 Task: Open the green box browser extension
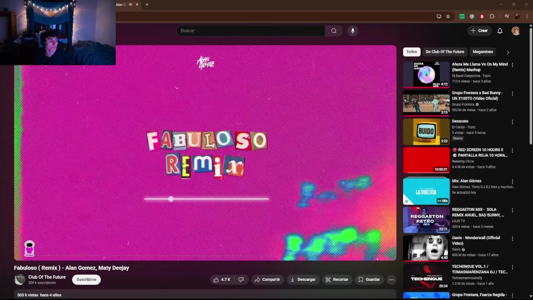[462, 16]
